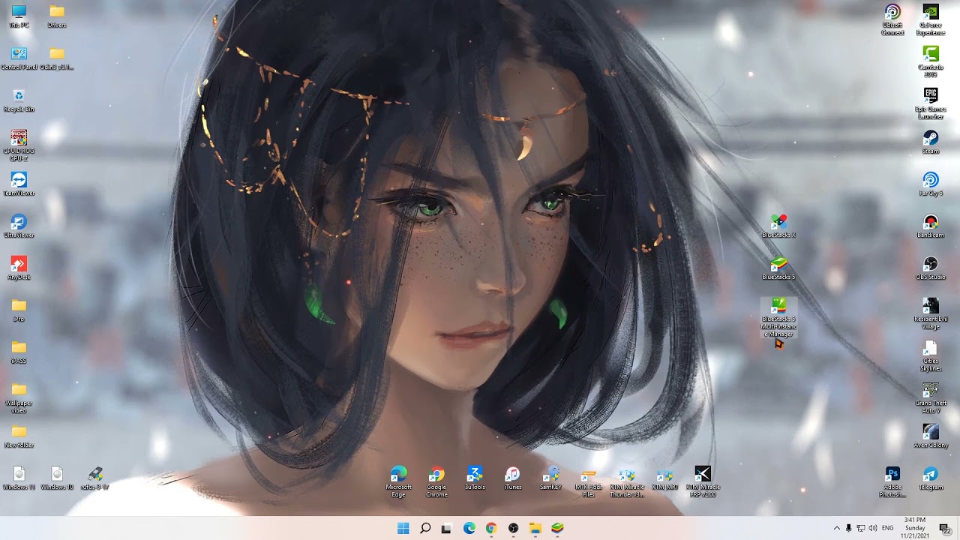
Task: Select the Recycle Bin icon
Action: point(19,100)
